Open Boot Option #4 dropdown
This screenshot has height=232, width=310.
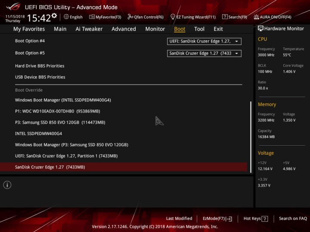coord(204,41)
